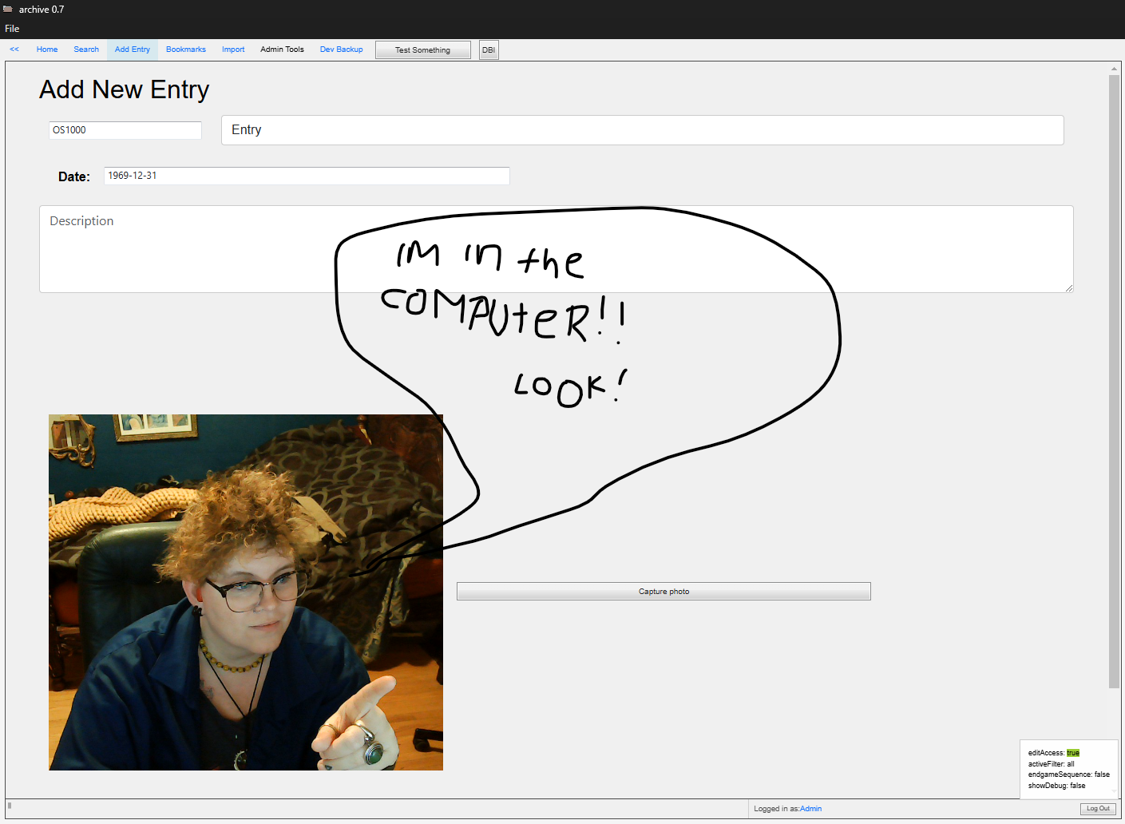Select the Date field showing 1969-12-31
The image size is (1125, 824).
pos(307,176)
